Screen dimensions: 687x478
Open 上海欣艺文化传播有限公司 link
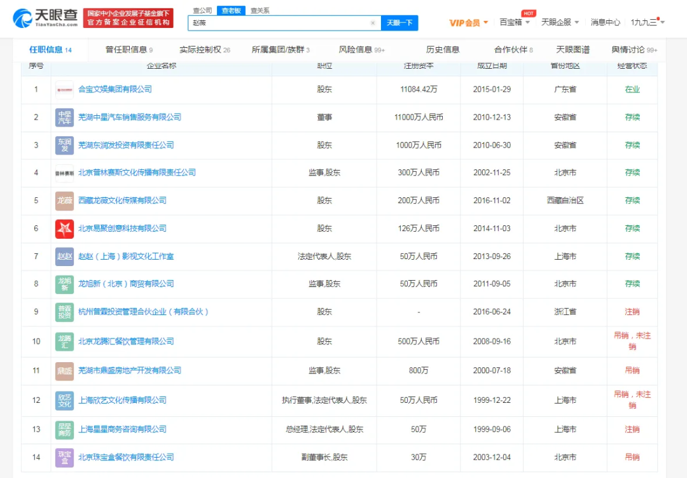122,400
